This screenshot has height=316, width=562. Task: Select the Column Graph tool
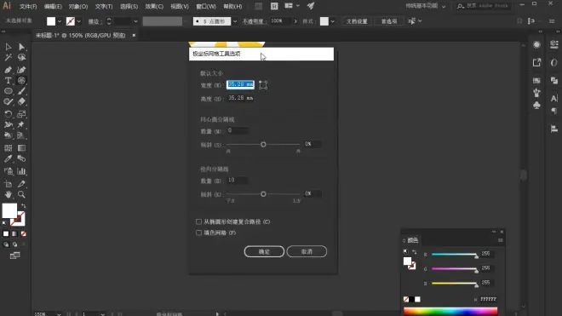(x=21, y=171)
